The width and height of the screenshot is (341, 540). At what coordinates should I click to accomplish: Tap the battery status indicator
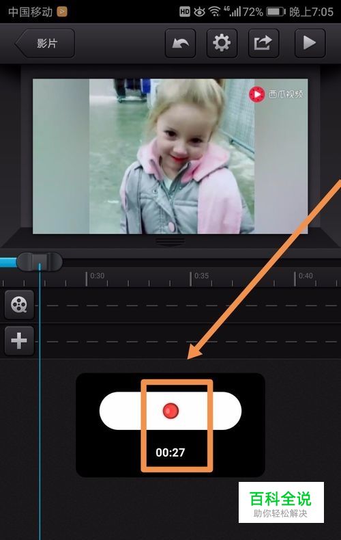click(276, 12)
